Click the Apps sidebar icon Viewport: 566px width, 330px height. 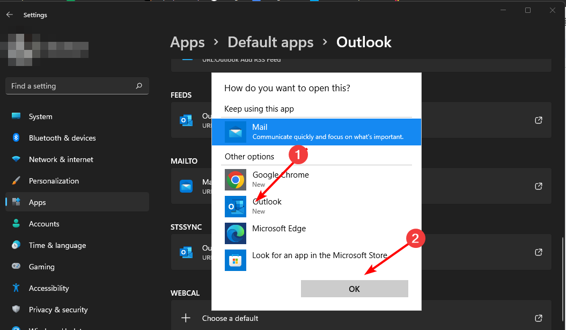16,202
